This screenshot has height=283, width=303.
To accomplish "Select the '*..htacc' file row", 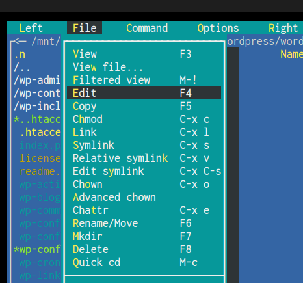I will (37, 119).
